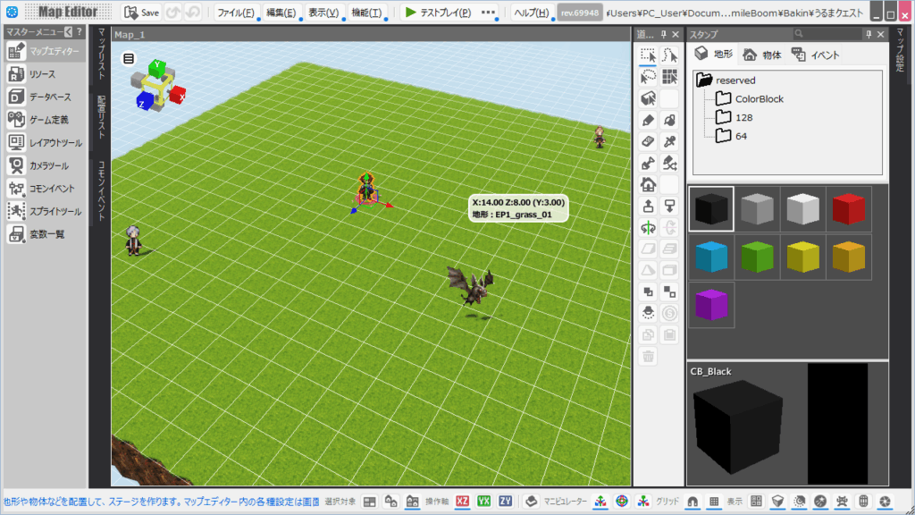Open the viewport hamburger menu icon
The image size is (915, 515).
click(129, 59)
